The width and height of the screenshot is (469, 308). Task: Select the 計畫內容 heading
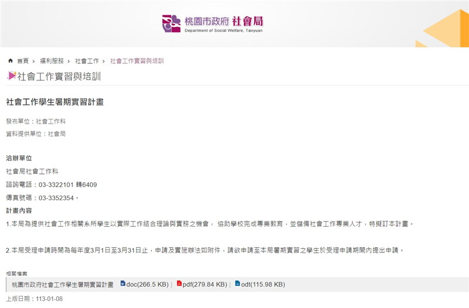(x=19, y=211)
